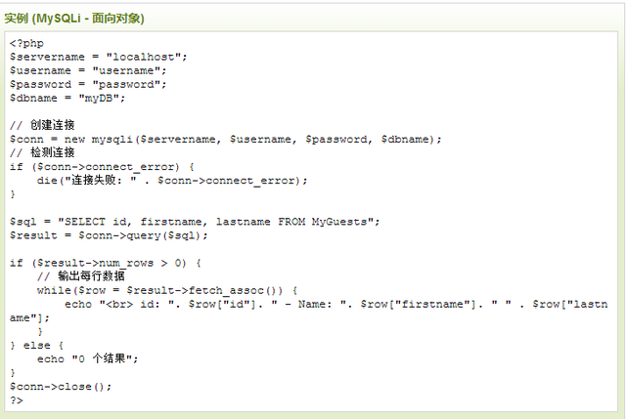626x419 pixels.
Task: Click the '$conn = new mysqli(...)' line
Action: (x=226, y=139)
